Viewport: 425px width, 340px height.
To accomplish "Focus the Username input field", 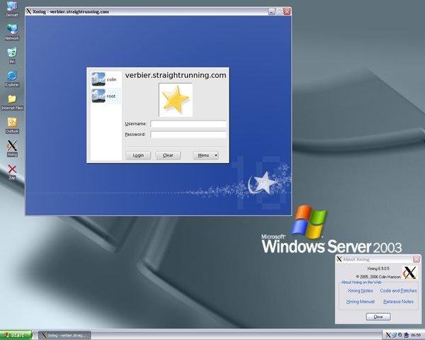I will tap(188, 124).
